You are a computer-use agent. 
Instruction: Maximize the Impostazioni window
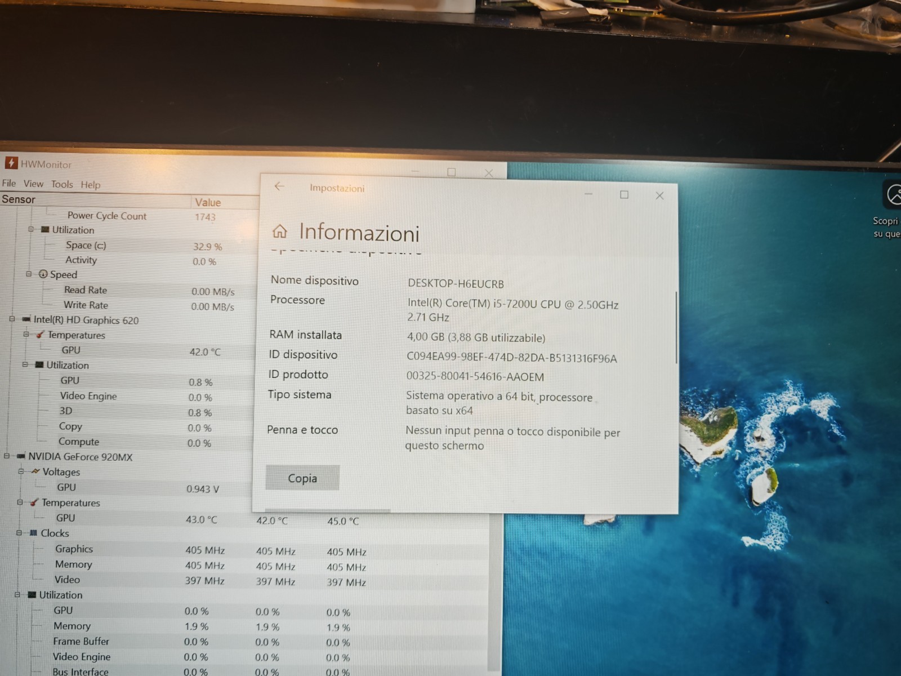(624, 194)
